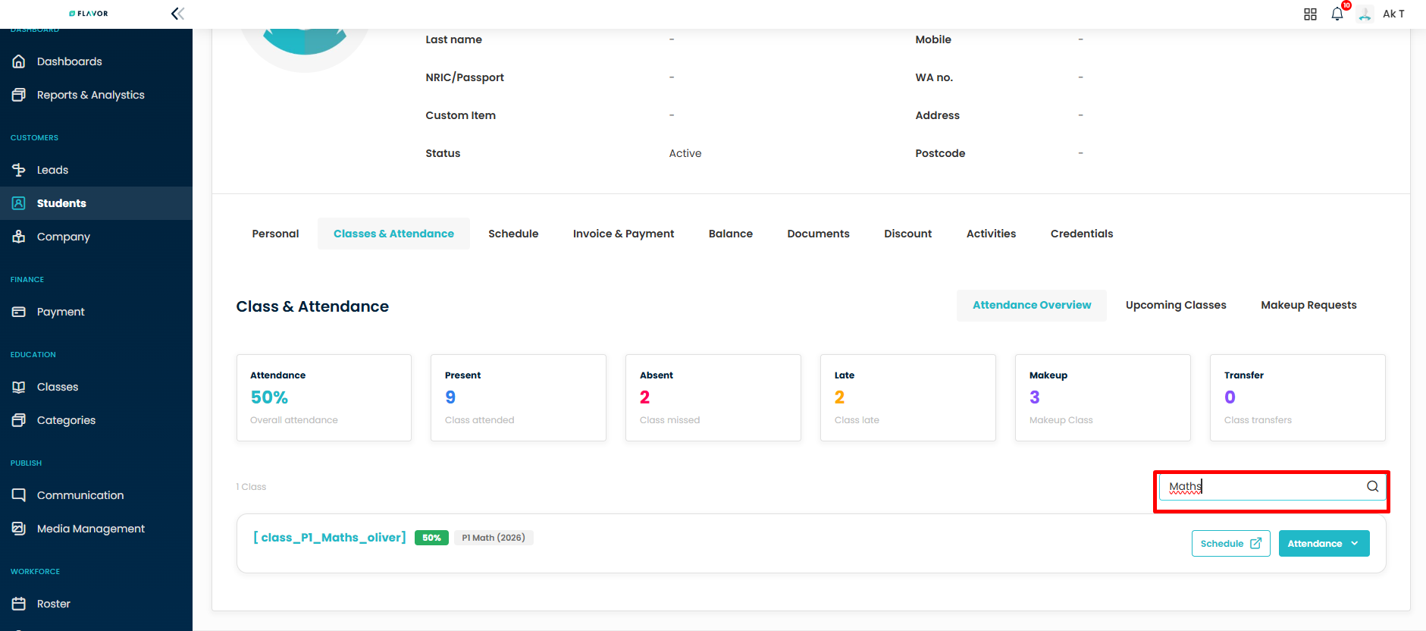Click the Active status value
1426x631 pixels.
point(685,153)
